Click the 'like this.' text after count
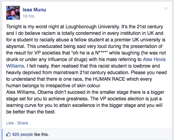The width and height of the screenshot is (174, 140). pos(41,134)
